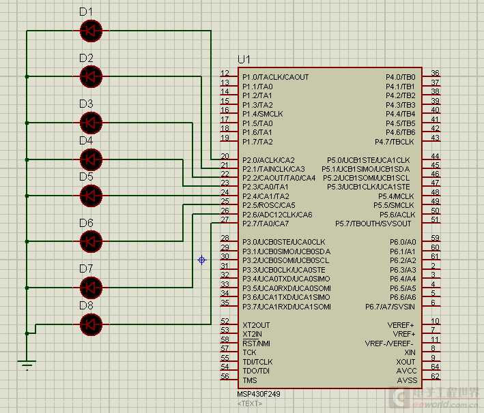Click the TMS pin label
The width and height of the screenshot is (484, 413).
click(250, 380)
